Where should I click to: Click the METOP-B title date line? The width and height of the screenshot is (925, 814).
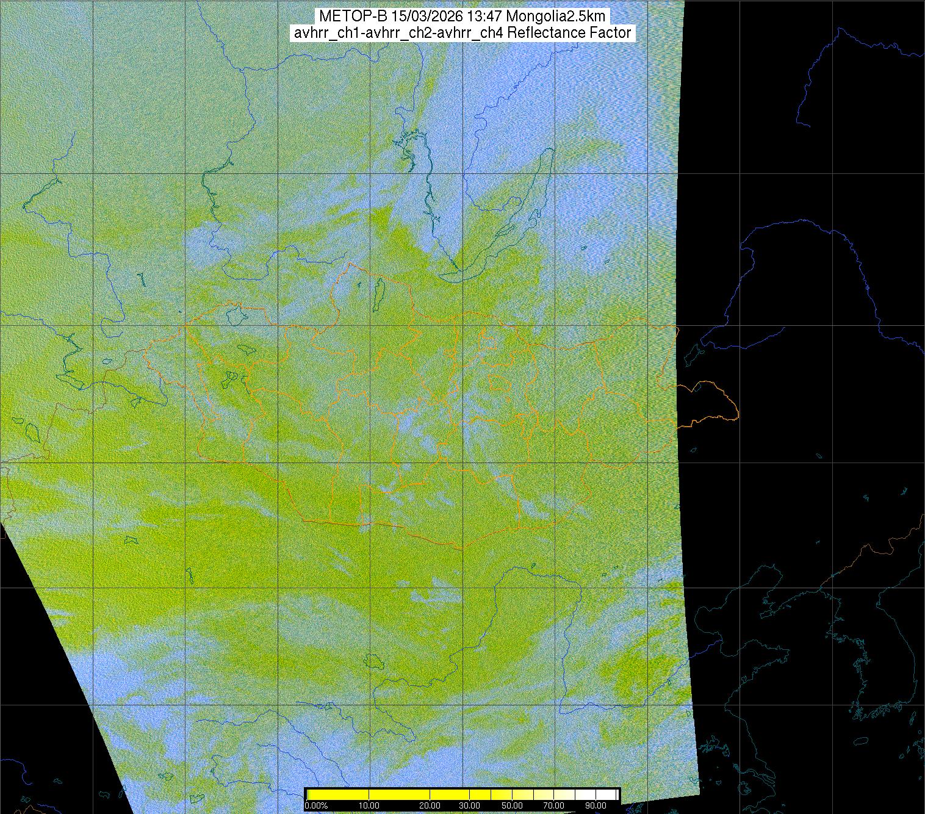point(462,16)
